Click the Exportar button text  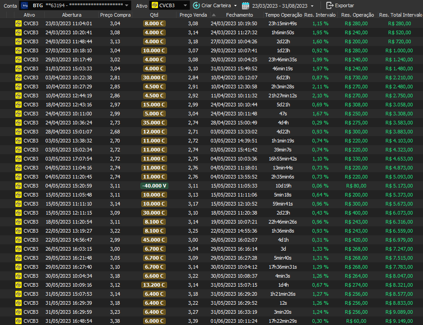click(x=344, y=5)
